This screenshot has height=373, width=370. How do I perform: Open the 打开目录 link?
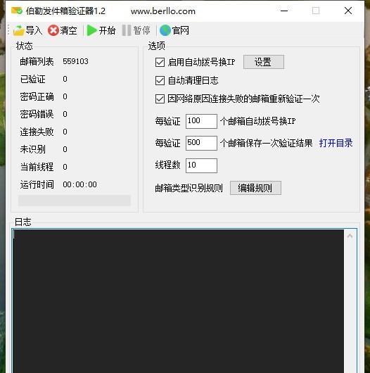(336, 143)
